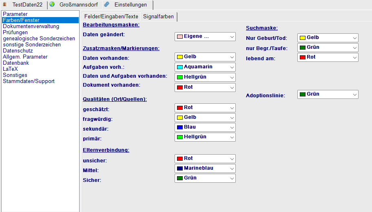Viewport: 372px width, 212px height.
Task: Click the TestDaten22 tab icon
Action: [x=5, y=4]
